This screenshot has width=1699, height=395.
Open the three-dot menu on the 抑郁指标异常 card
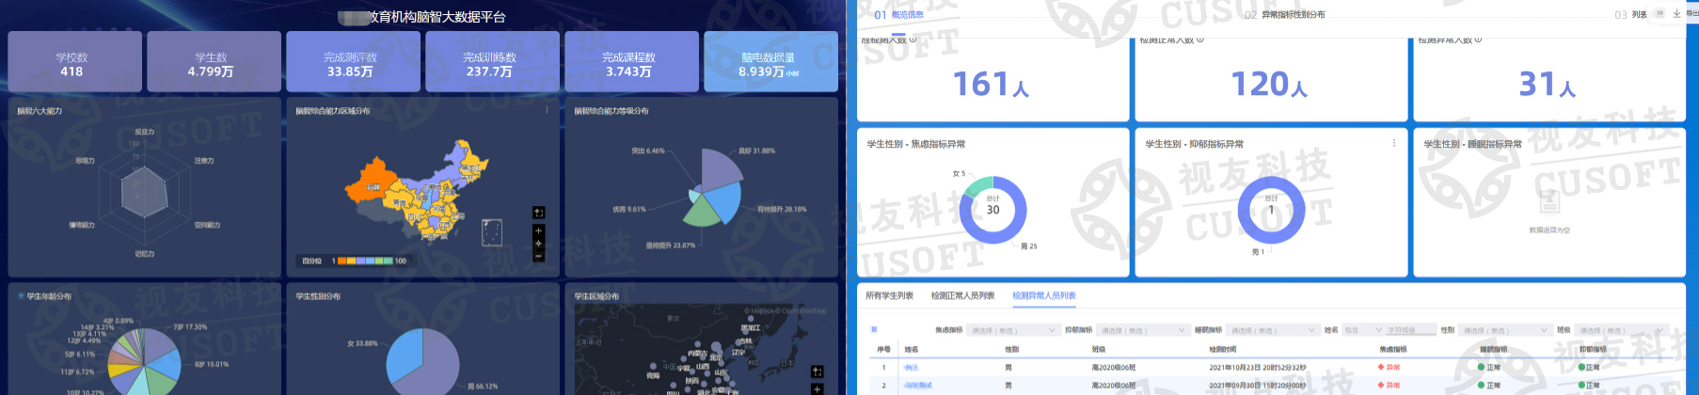1393,143
